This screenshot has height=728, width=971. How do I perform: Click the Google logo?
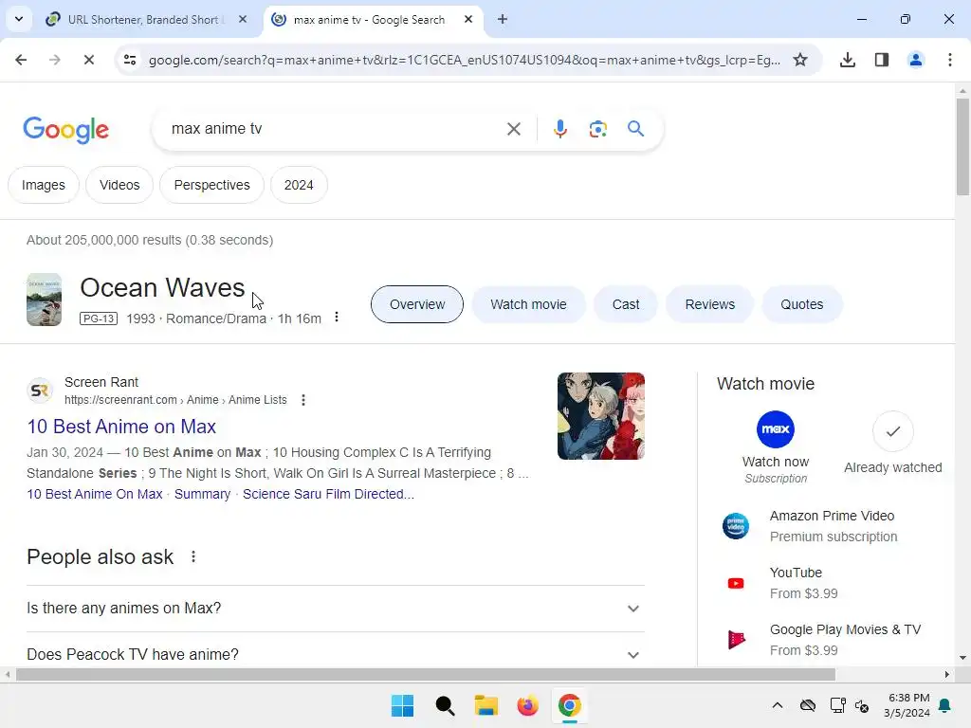coord(66,129)
